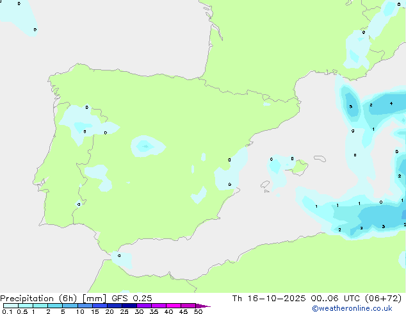The image size is (406, 314).
Task: Click the '00..06 UTC' time range text
Action: point(336,299)
